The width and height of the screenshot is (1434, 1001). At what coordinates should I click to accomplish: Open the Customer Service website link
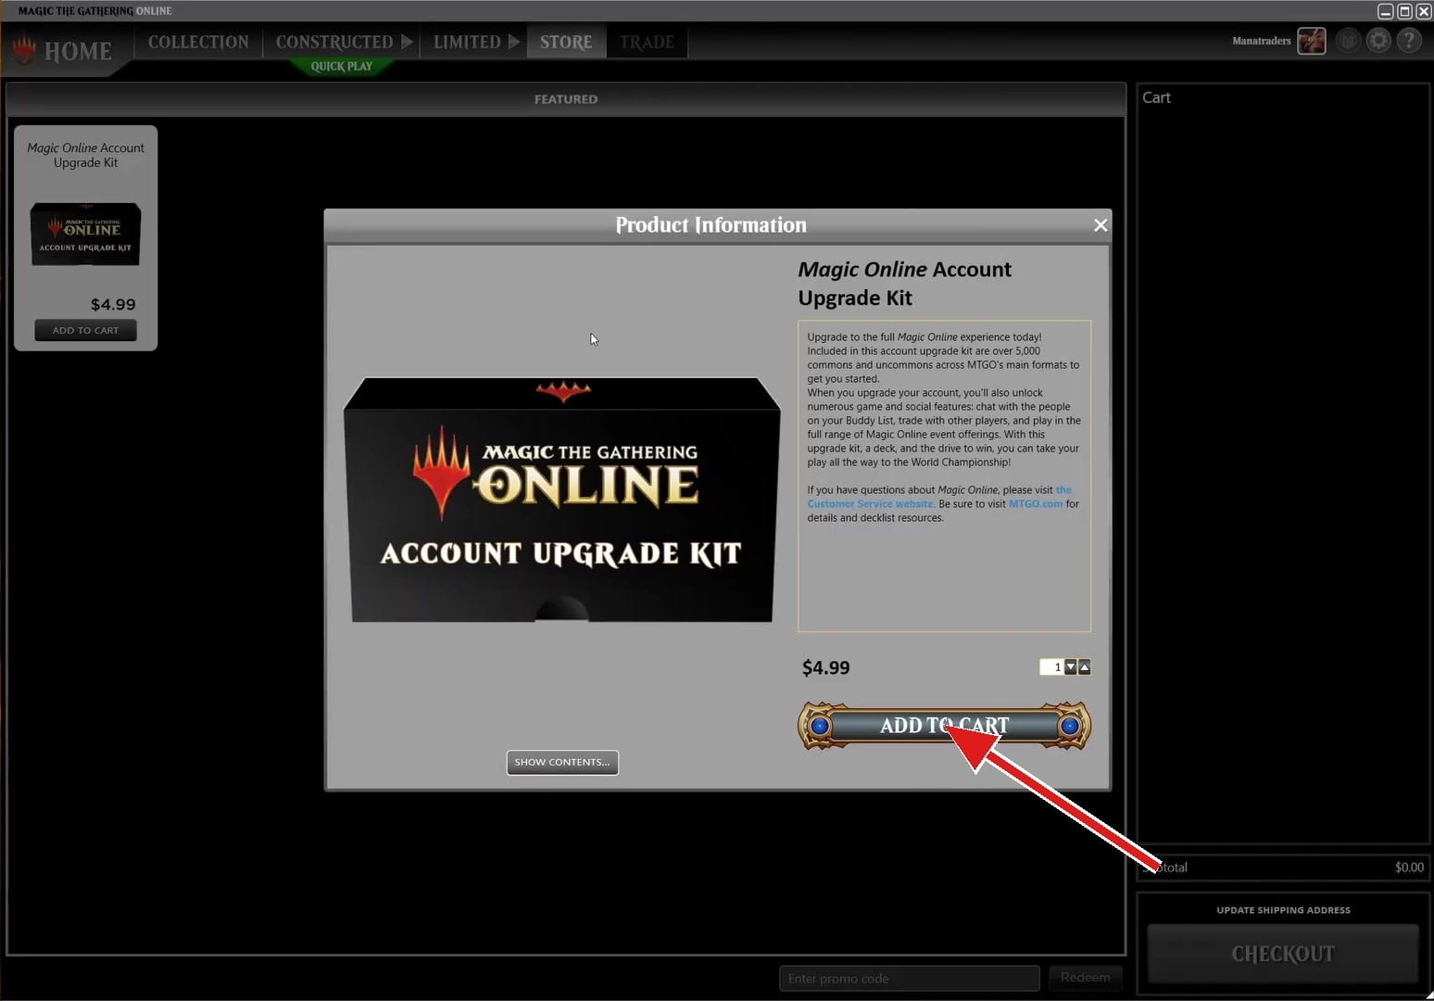point(938,497)
